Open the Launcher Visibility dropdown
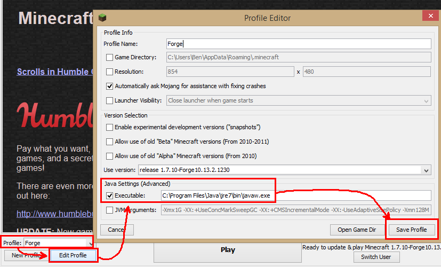Image resolution: width=441 pixels, height=267 pixels. tap(299, 100)
